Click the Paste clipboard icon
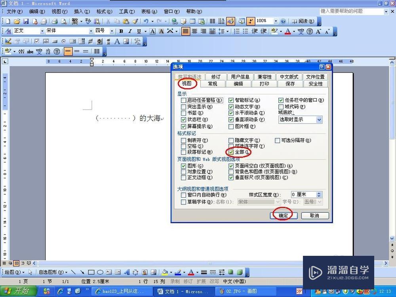This screenshot has width=396, height=297. pyautogui.click(x=126, y=21)
